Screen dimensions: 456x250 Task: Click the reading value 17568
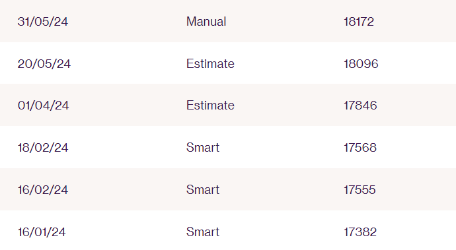[x=360, y=148]
